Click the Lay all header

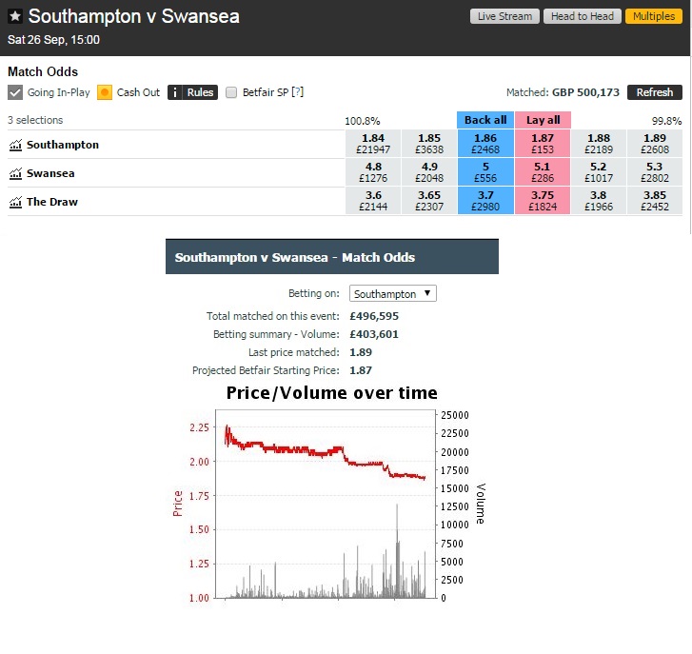[543, 120]
